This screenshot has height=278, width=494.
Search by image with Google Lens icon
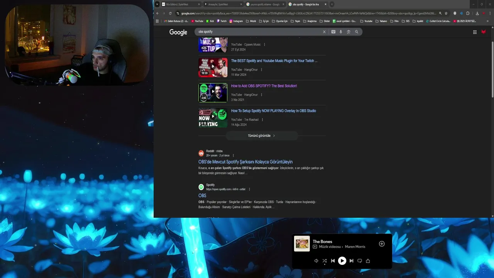(x=349, y=32)
